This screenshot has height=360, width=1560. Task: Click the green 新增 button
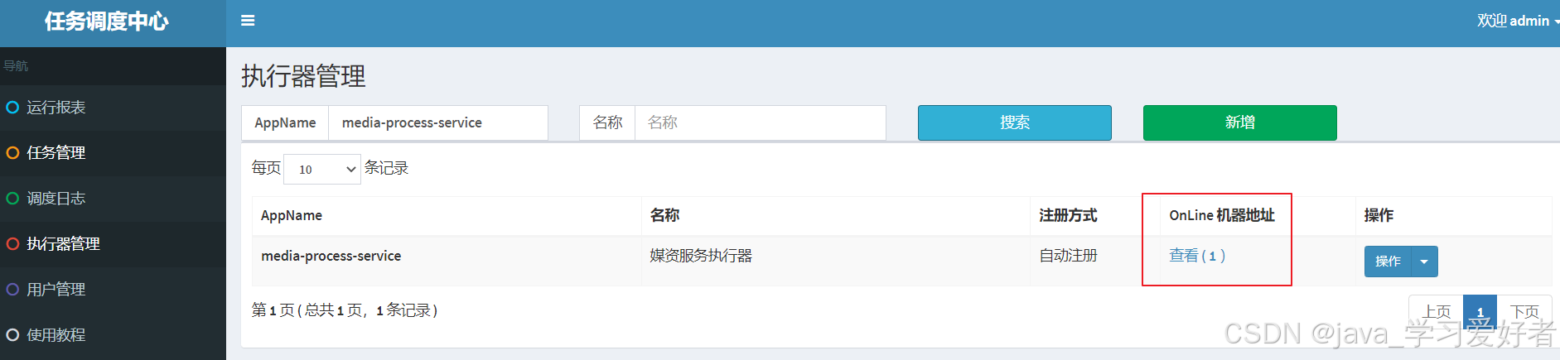[1240, 122]
